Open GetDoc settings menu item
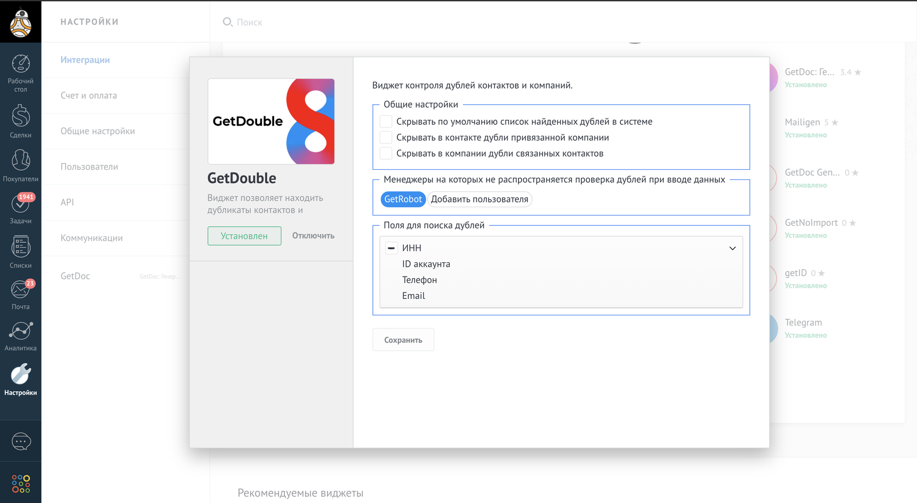This screenshot has width=917, height=503. [75, 276]
